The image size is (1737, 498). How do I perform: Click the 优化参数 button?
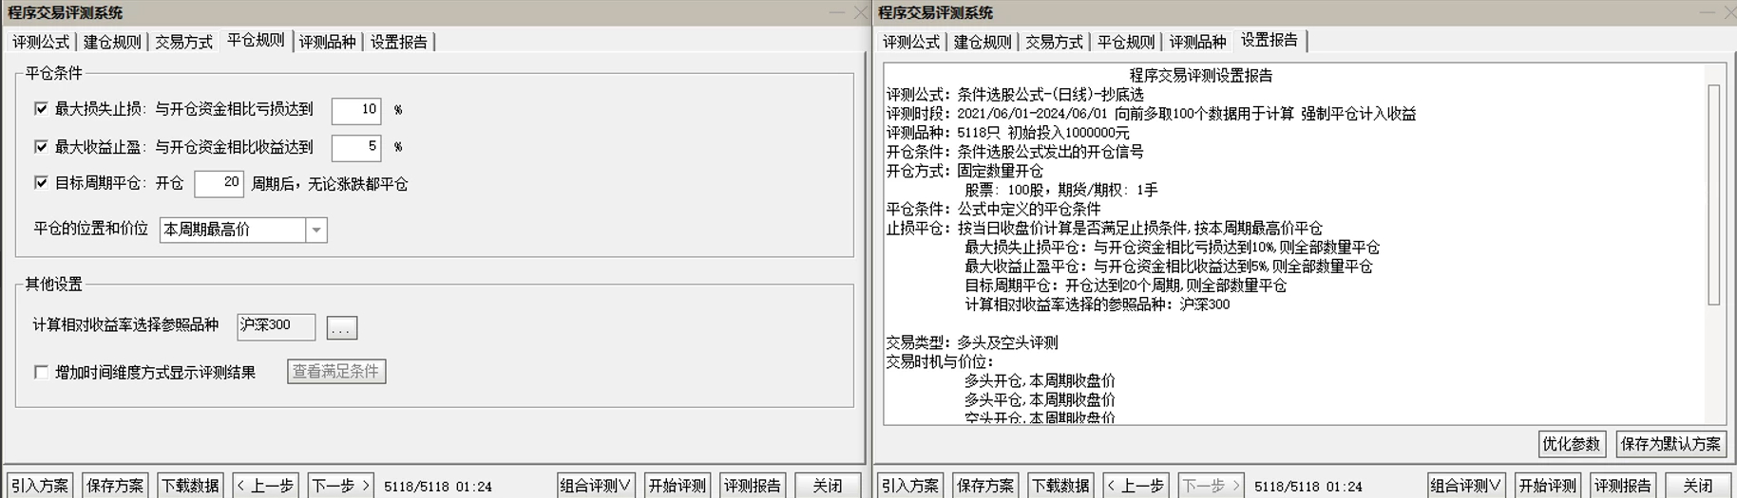point(1571,444)
